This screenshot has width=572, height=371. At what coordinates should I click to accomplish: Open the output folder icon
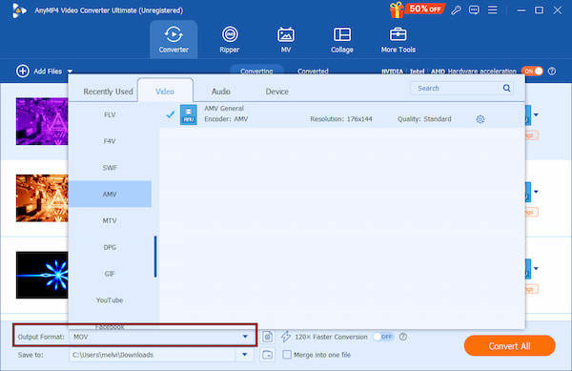pos(267,355)
